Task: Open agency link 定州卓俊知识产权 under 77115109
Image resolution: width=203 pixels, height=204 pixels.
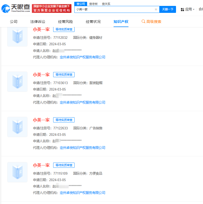Action: tap(82, 193)
